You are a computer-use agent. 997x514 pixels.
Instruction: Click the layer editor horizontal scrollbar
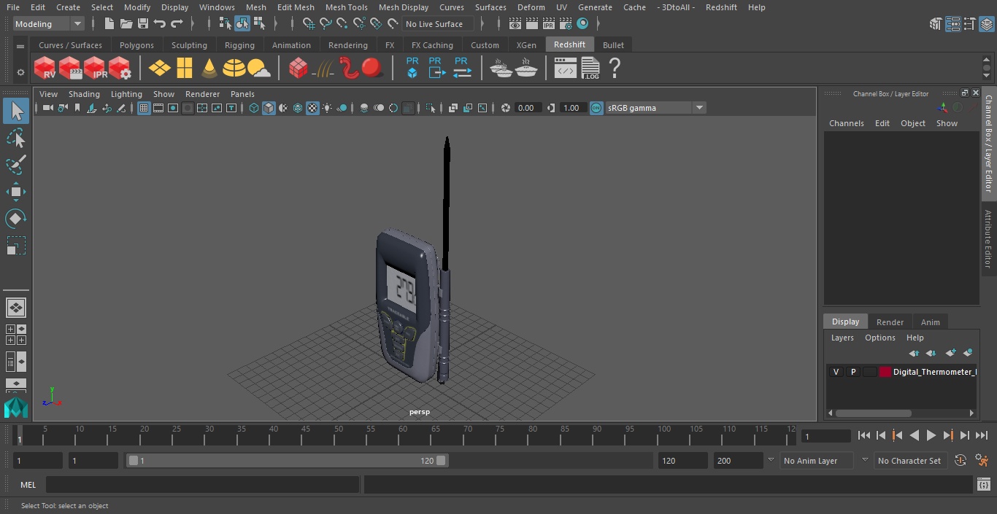click(873, 413)
